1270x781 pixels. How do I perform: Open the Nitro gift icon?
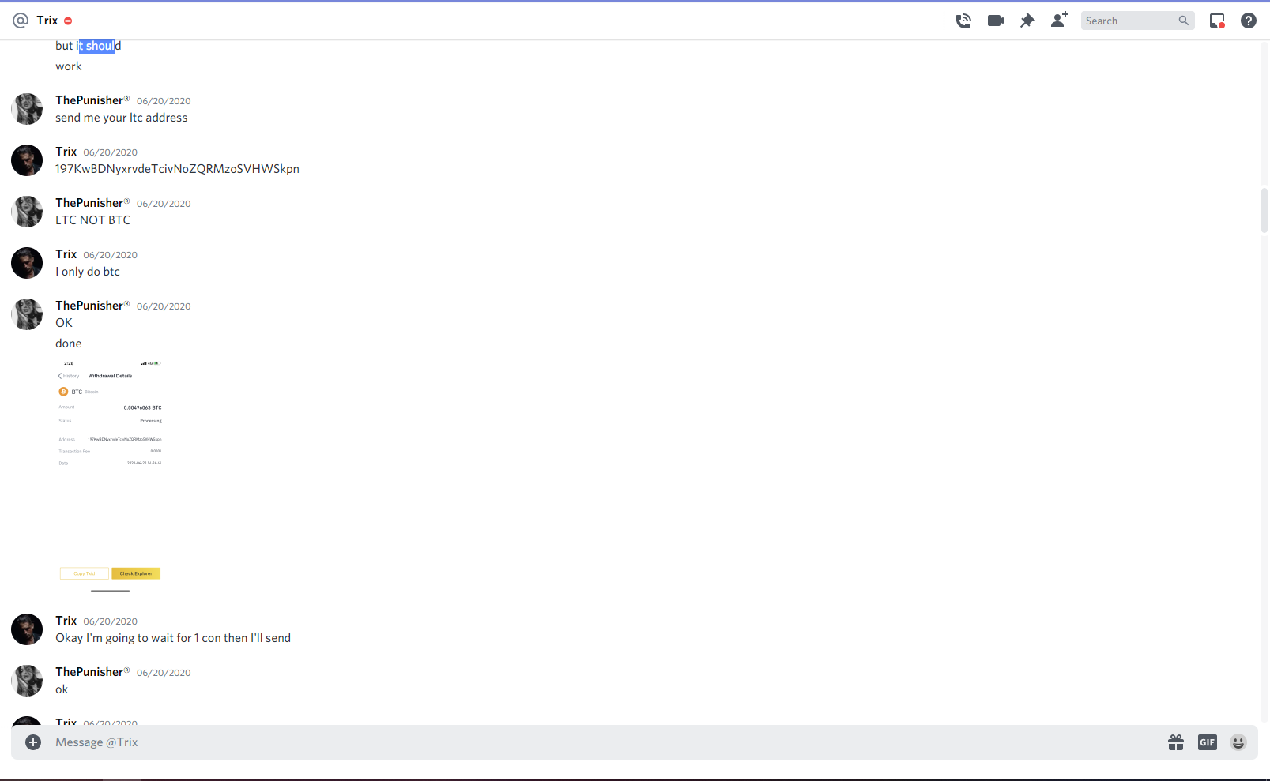(x=1176, y=742)
